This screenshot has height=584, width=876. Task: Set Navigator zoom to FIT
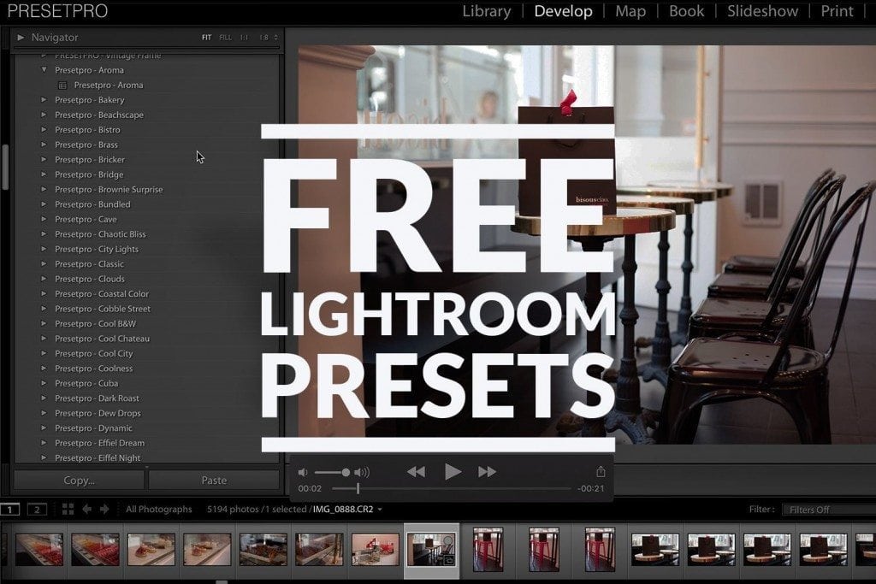click(x=207, y=38)
